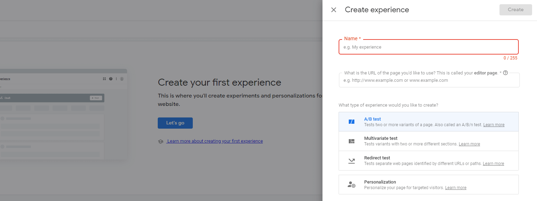Click the apps grid icon in preview
The image size is (537, 201).
point(104,79)
